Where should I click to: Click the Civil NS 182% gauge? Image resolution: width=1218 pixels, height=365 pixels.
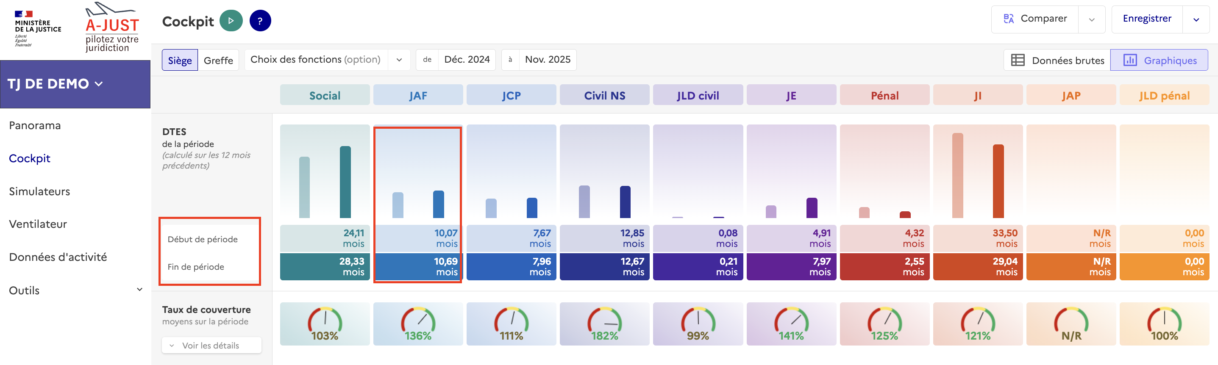click(604, 324)
